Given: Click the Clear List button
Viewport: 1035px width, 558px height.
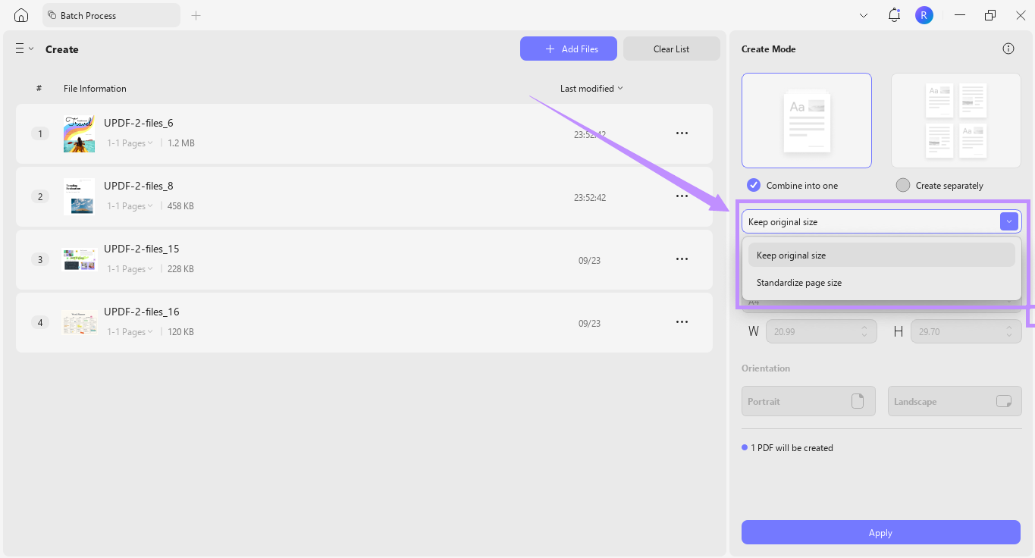Looking at the screenshot, I should pos(670,48).
